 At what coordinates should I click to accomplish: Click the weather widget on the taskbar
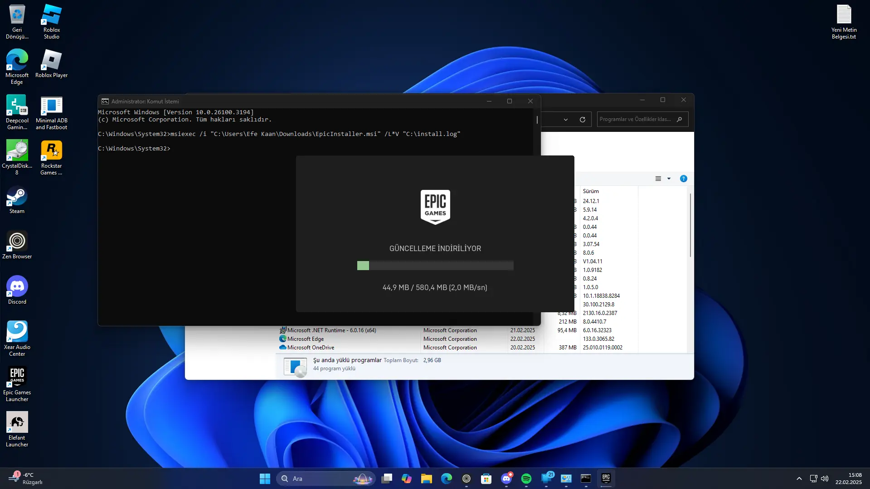click(x=26, y=479)
